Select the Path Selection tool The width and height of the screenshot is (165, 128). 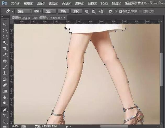point(5,122)
